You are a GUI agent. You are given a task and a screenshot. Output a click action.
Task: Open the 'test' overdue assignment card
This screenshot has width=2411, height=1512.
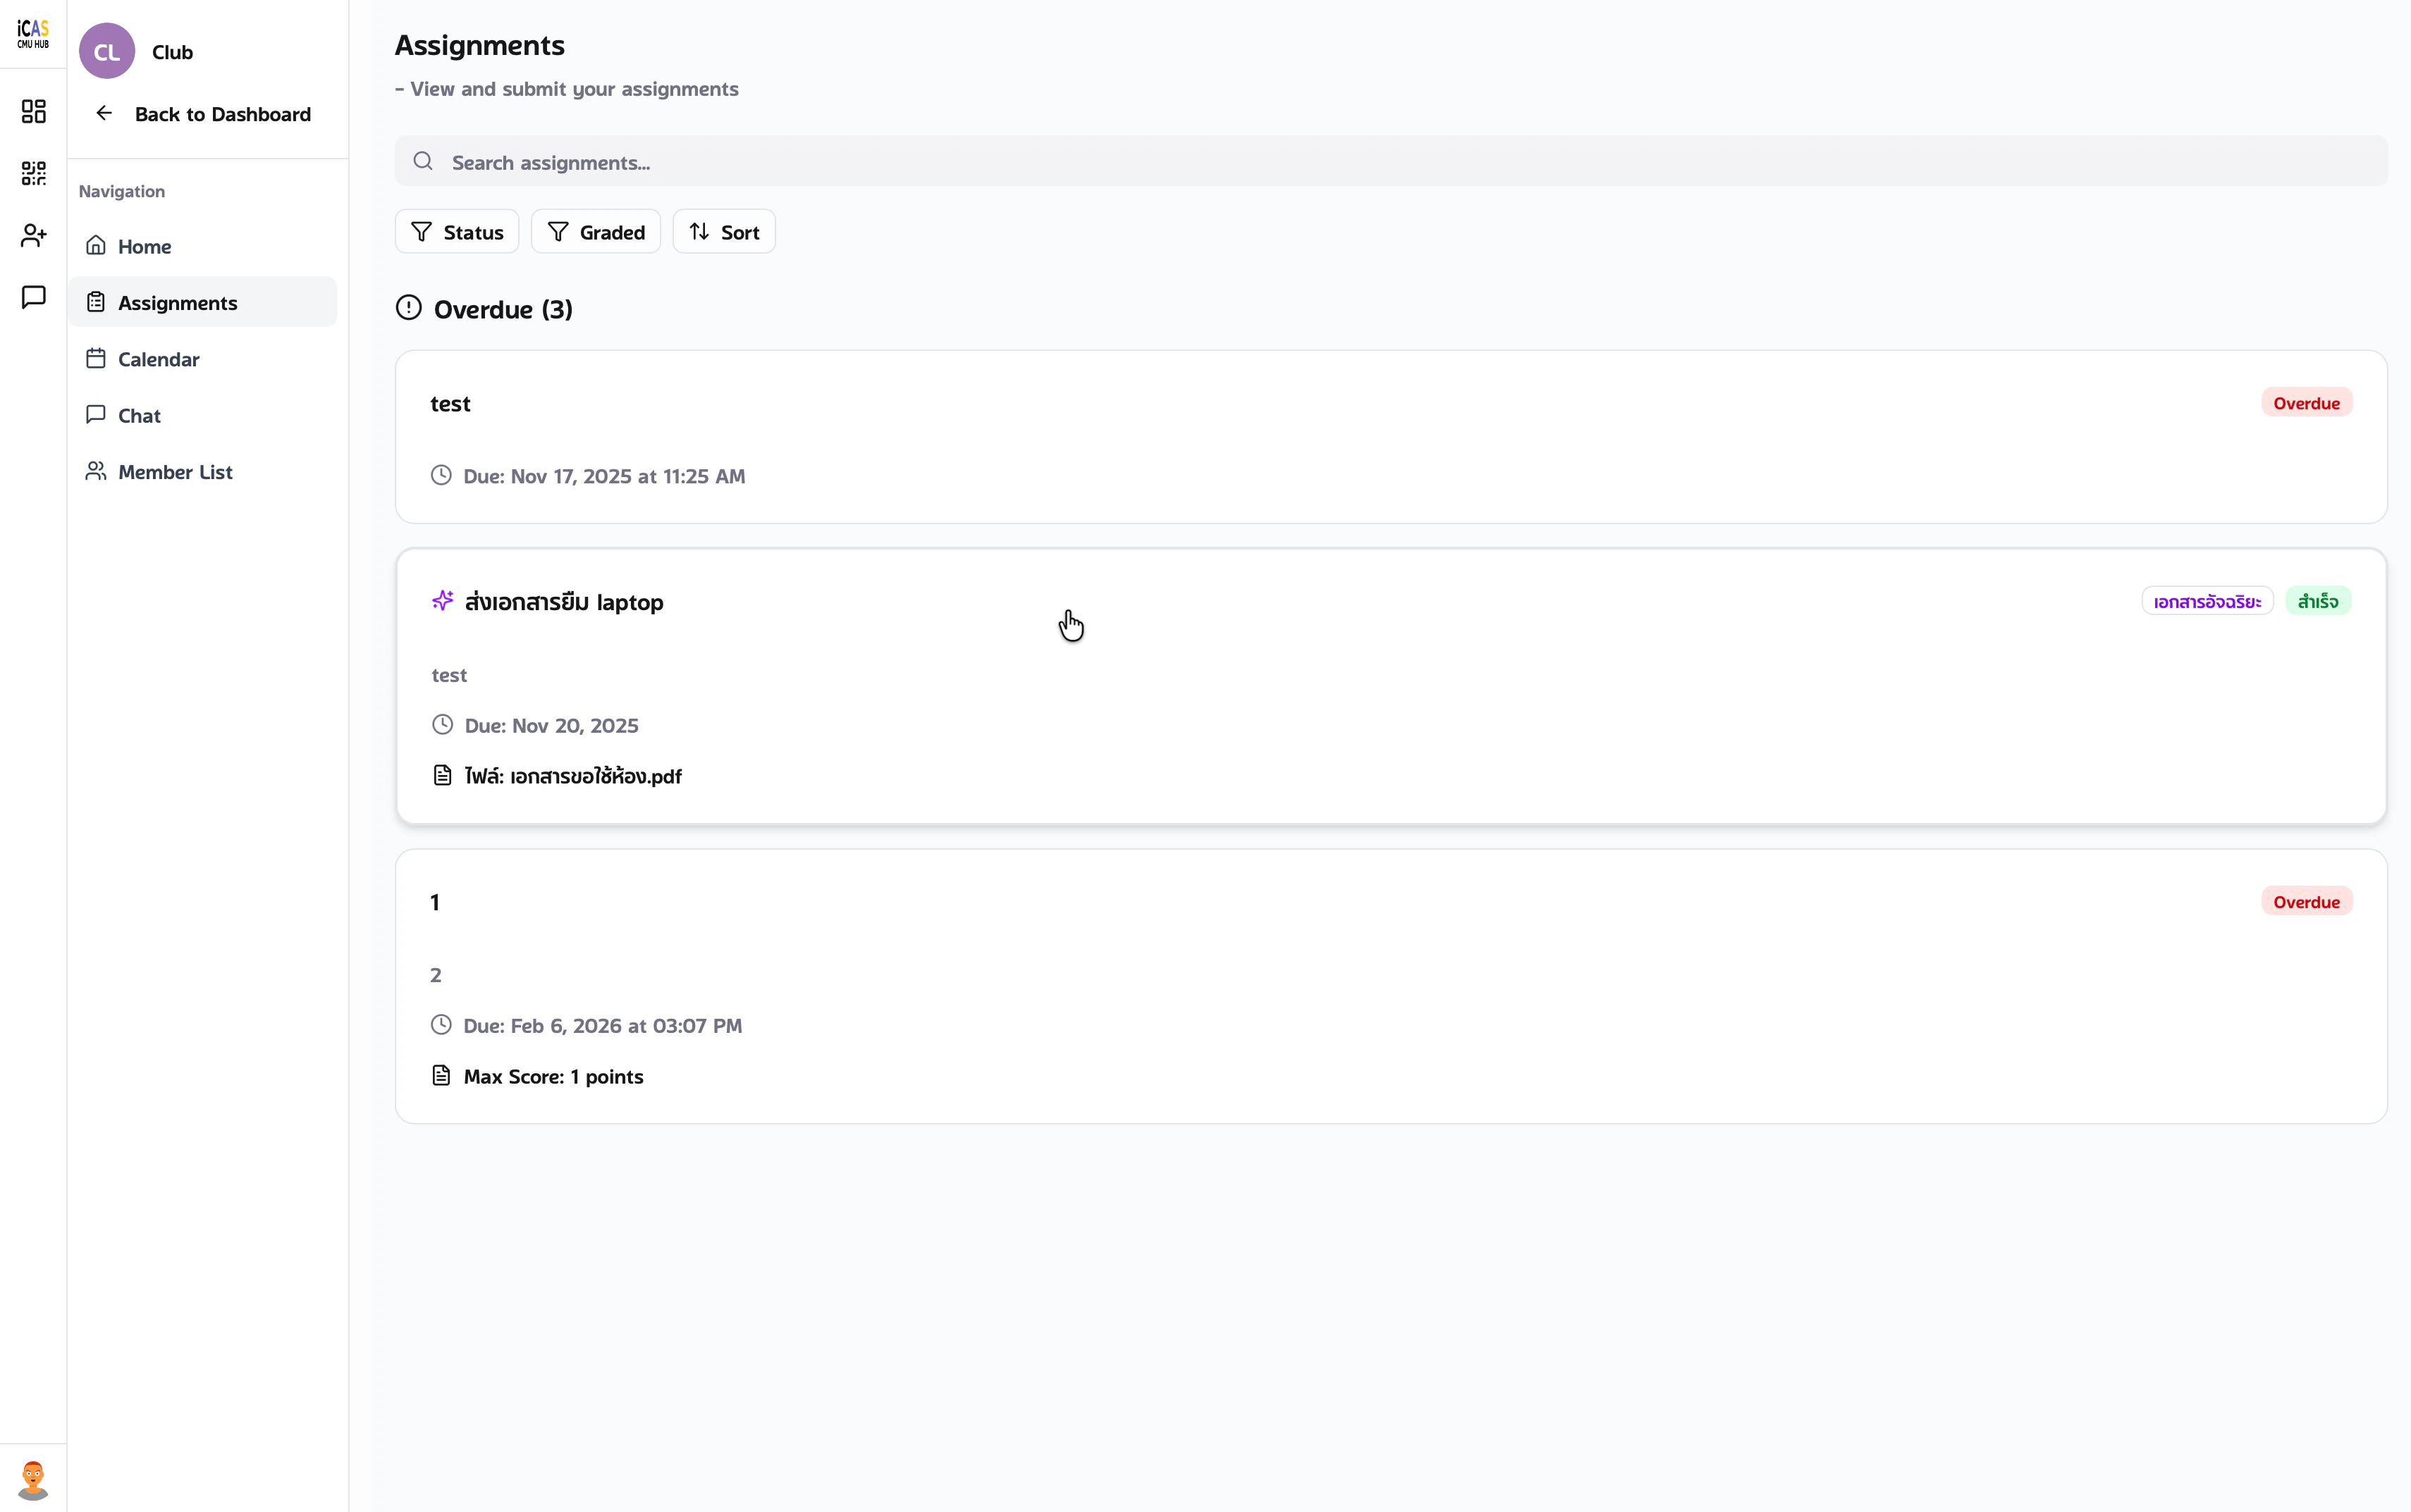click(x=1391, y=437)
